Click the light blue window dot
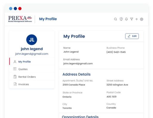 [x=11, y=9]
